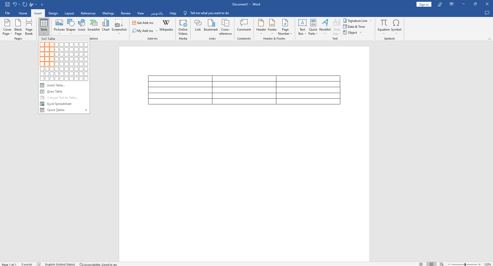Choose Insert Table… from the menu
The height and width of the screenshot is (266, 493).
[56, 85]
